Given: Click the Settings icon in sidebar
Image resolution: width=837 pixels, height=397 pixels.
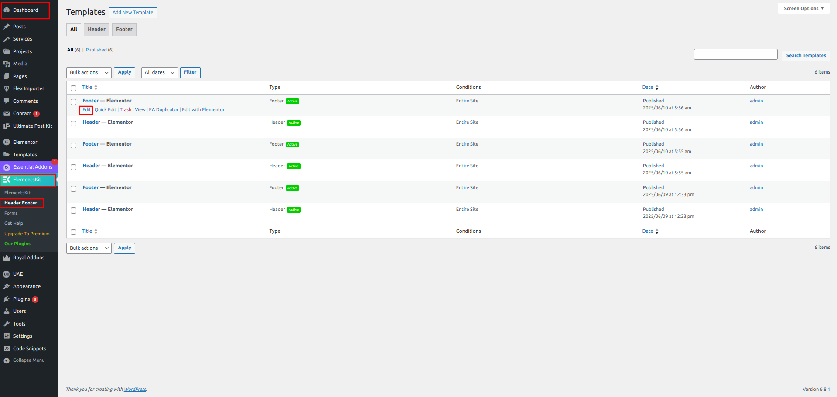Looking at the screenshot, I should coord(7,336).
